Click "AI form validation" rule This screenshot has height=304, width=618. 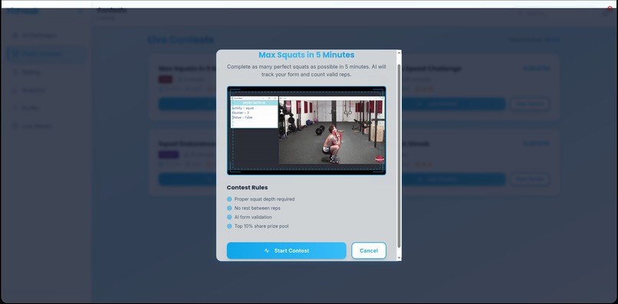pyautogui.click(x=253, y=217)
